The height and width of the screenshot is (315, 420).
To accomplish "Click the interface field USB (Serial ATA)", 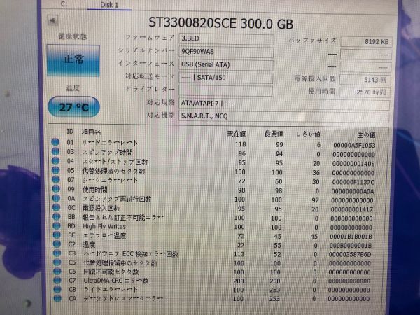I will pyautogui.click(x=226, y=64).
